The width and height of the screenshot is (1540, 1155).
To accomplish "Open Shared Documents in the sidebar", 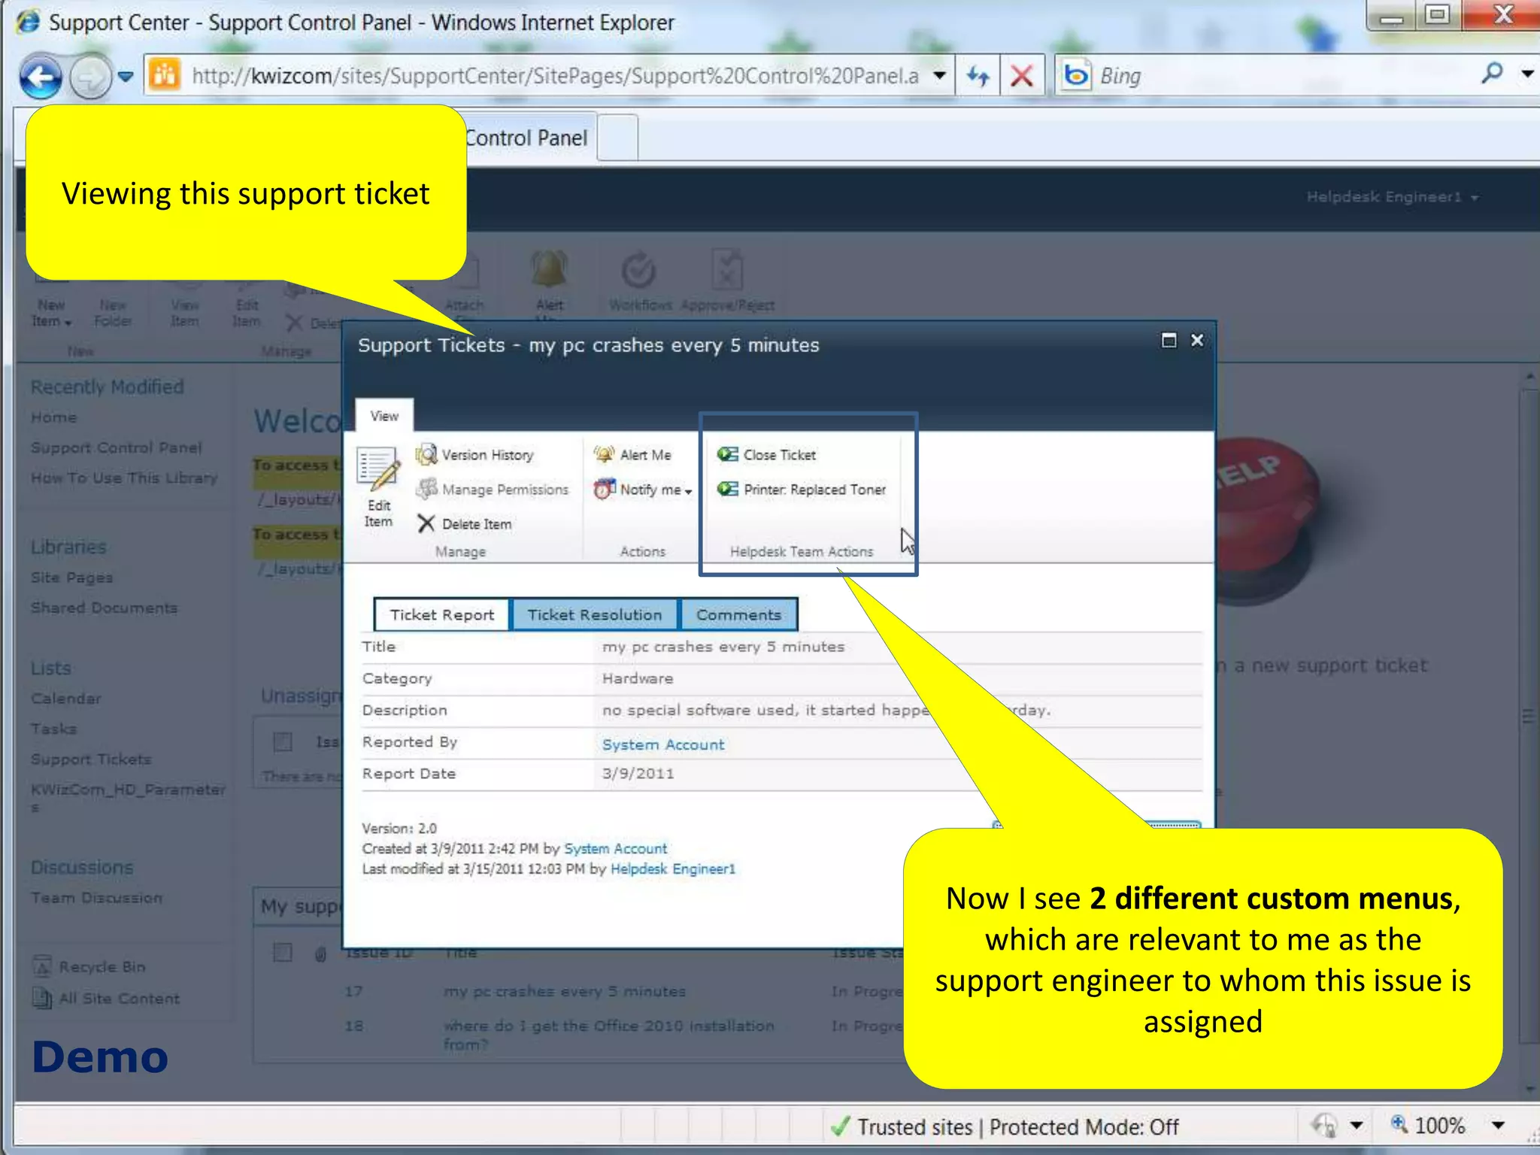I will pyautogui.click(x=104, y=608).
